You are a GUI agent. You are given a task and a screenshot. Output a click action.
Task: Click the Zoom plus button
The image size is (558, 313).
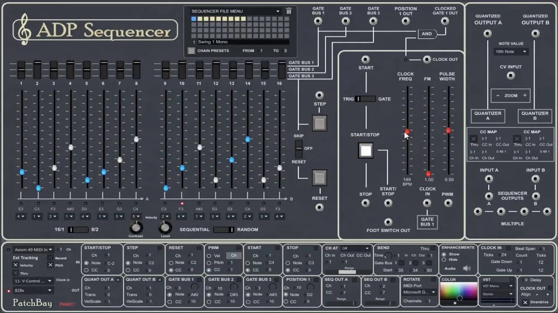[x=525, y=96]
